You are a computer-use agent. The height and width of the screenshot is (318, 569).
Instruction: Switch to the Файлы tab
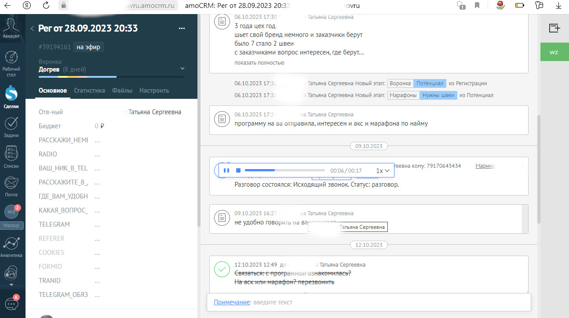coord(122,90)
